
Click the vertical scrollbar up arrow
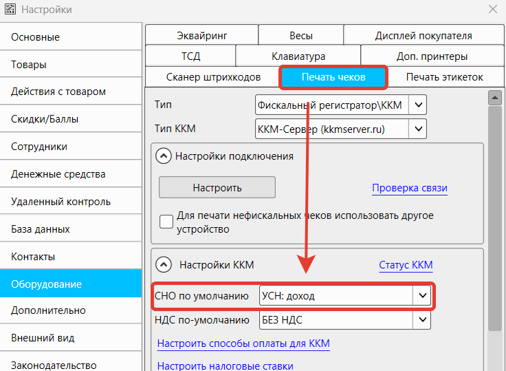(492, 98)
